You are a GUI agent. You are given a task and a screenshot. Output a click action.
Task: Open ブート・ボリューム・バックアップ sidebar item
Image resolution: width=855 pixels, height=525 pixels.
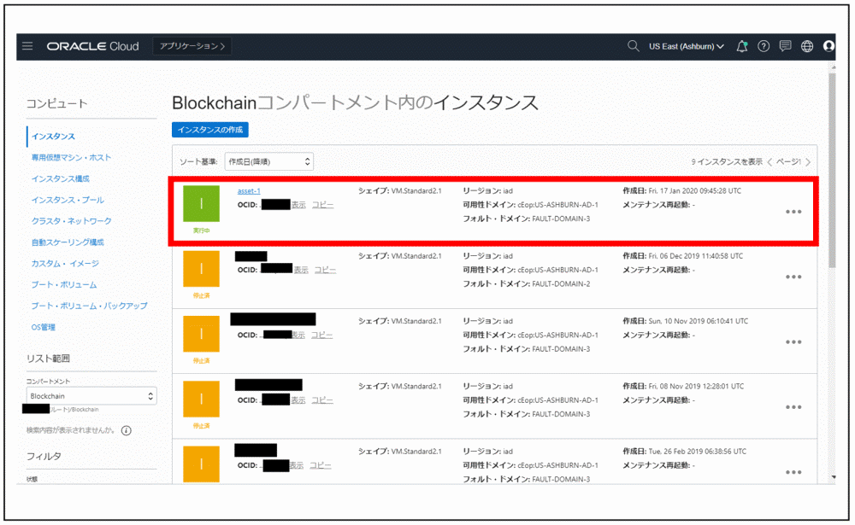coord(90,306)
